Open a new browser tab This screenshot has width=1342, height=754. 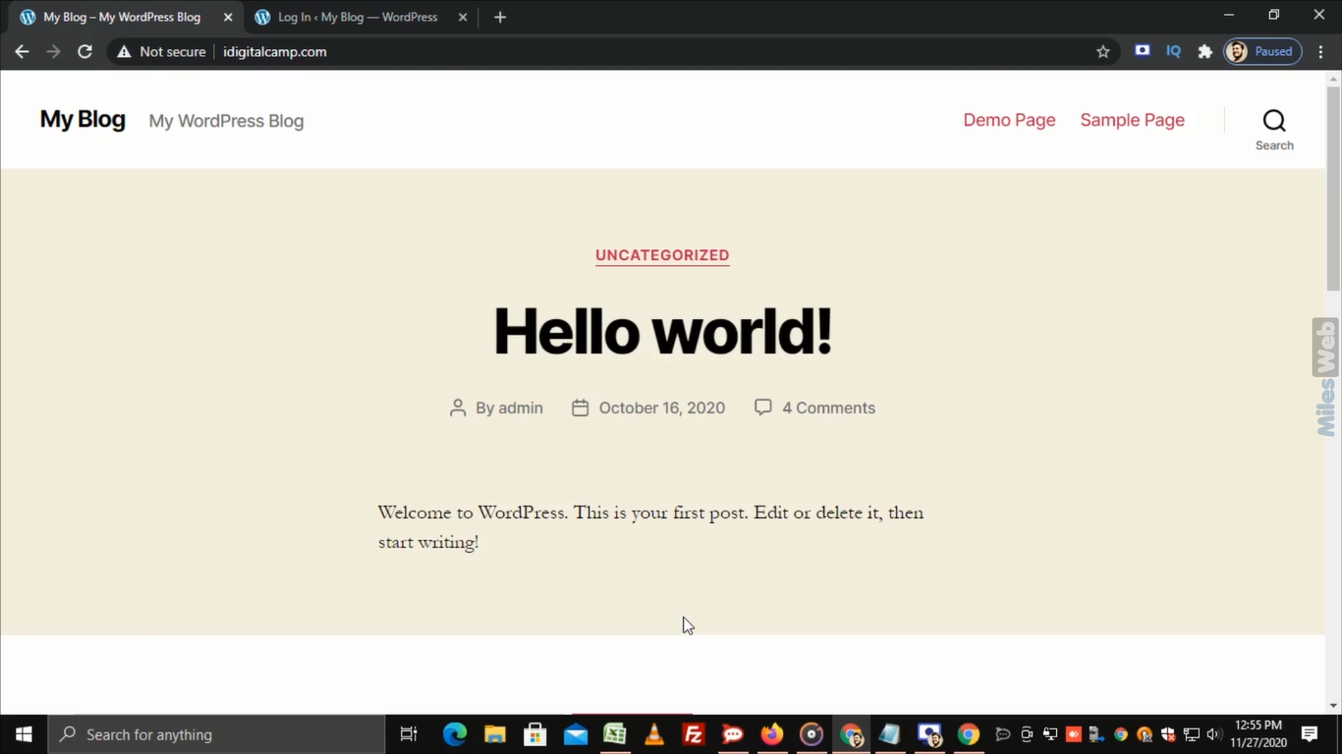(500, 17)
